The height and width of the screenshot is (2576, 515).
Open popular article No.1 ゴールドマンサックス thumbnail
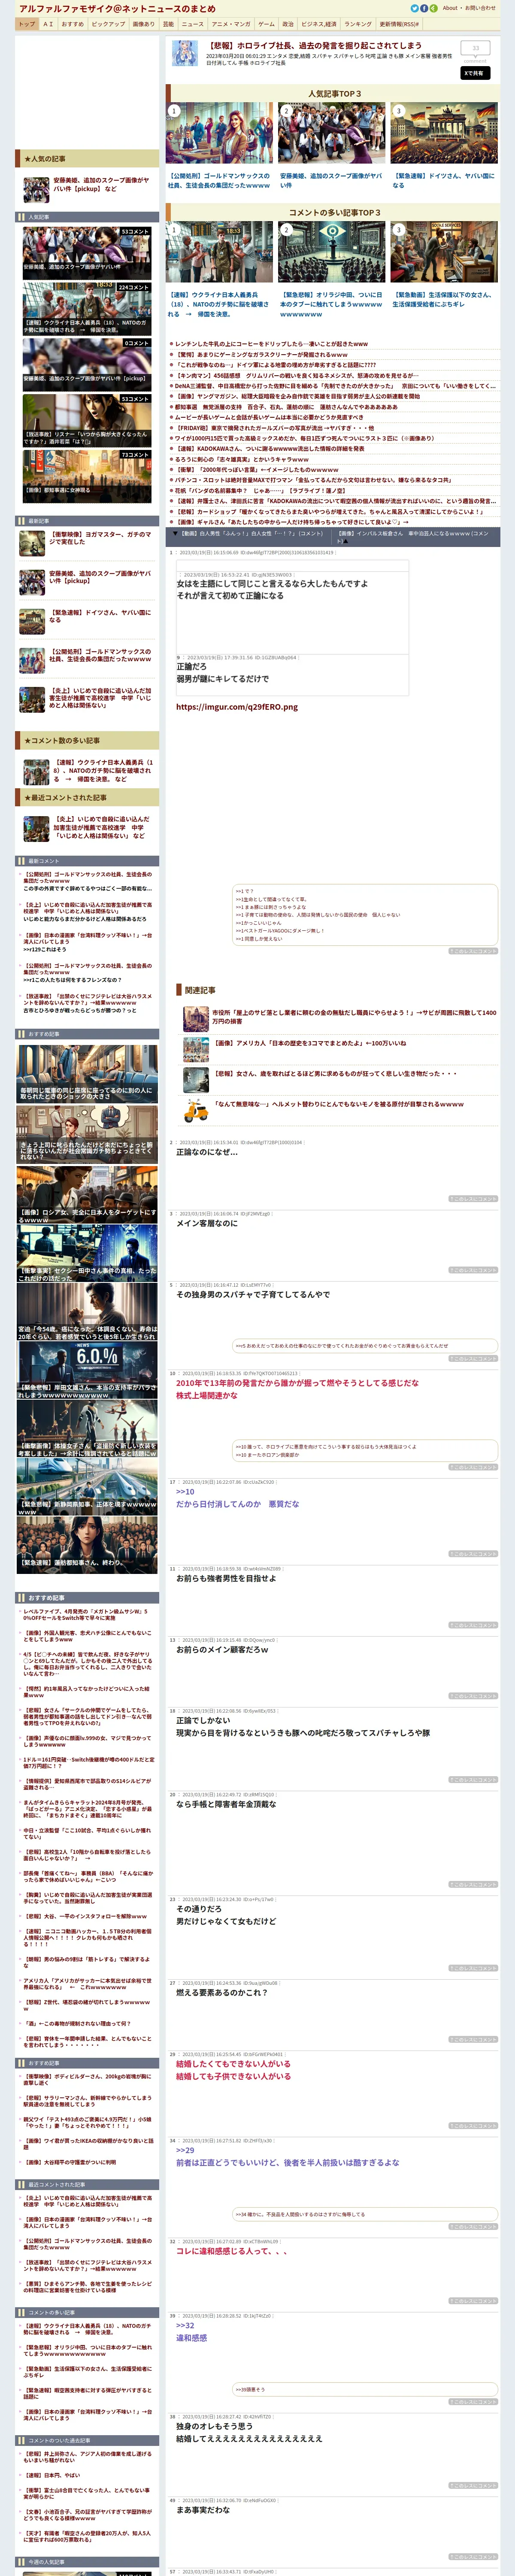coord(219,134)
